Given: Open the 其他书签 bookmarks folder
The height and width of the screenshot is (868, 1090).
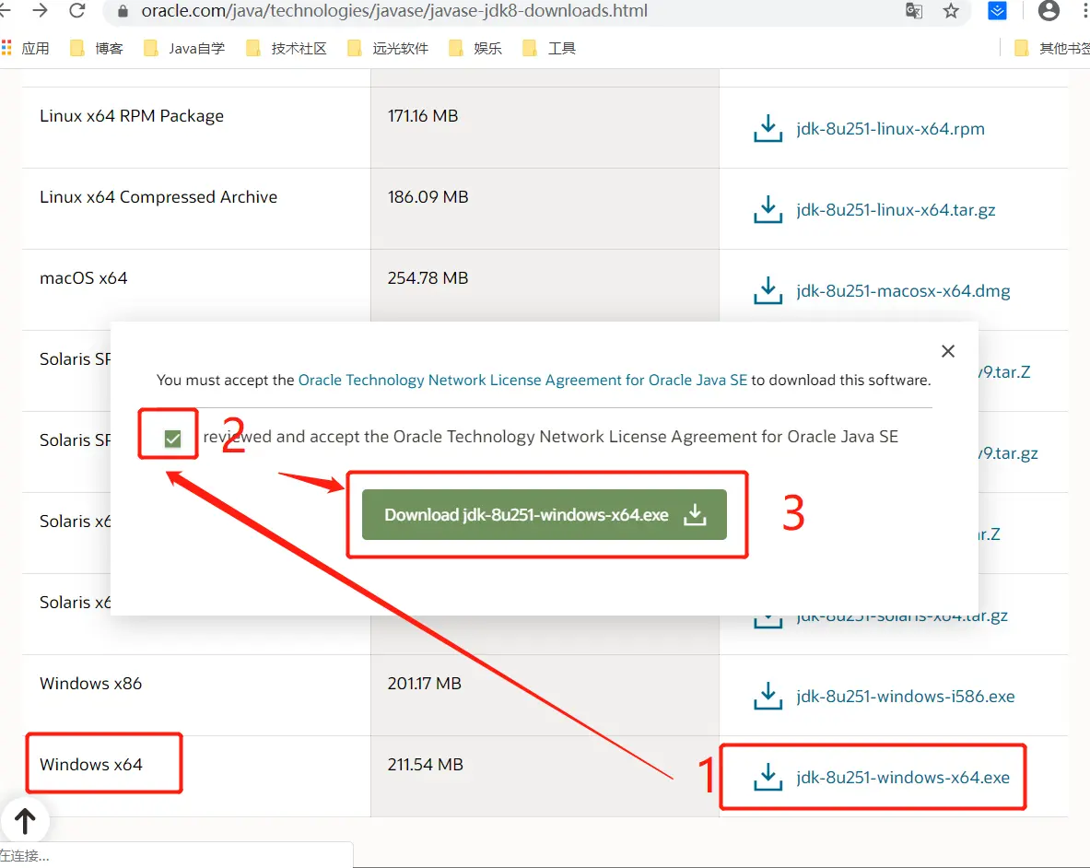Looking at the screenshot, I should coord(1052,48).
